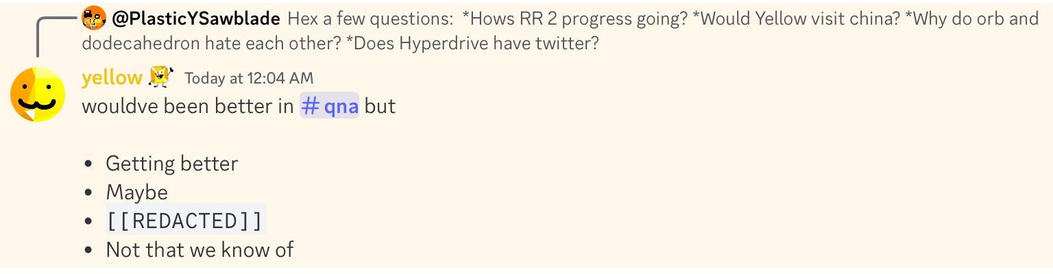1053x274 pixels.
Task: Click the bullet point before "Maybe"
Action: [x=88, y=193]
